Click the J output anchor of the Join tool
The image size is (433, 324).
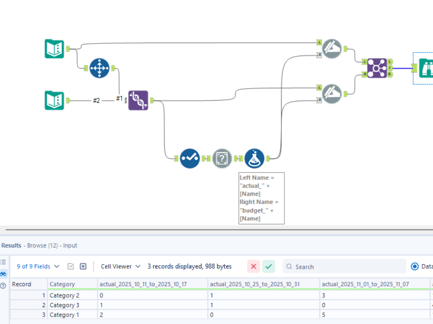tap(389, 68)
